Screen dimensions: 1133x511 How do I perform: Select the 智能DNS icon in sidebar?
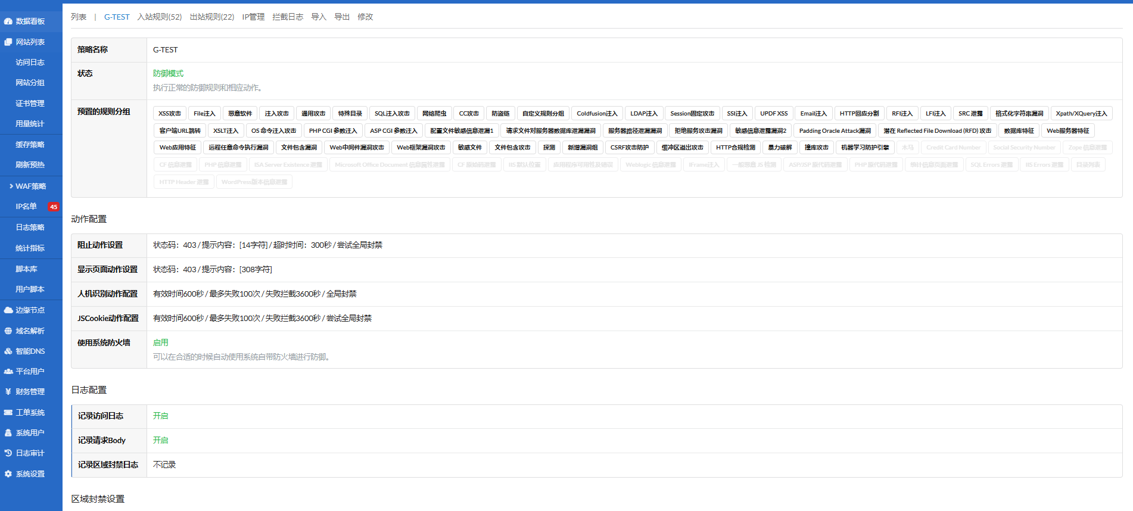[8, 351]
